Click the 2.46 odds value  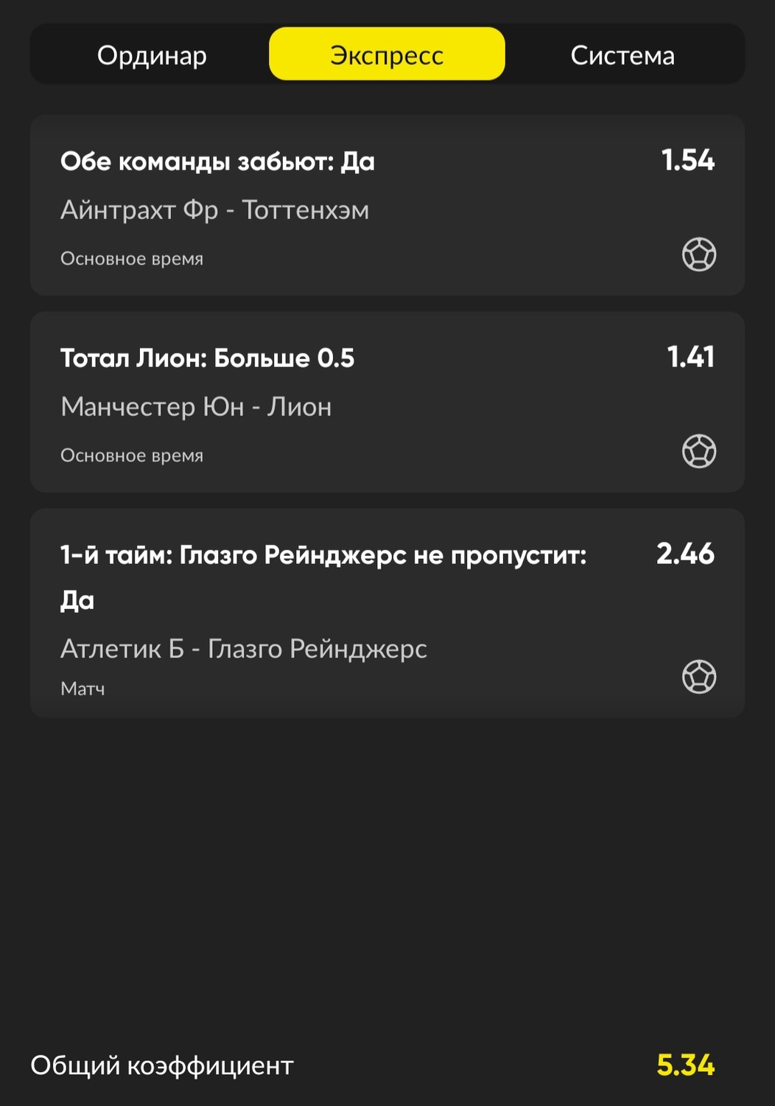[685, 554]
